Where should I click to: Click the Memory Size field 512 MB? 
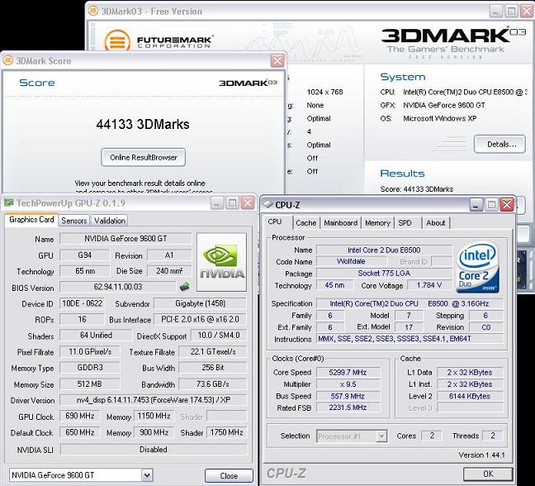pos(89,384)
